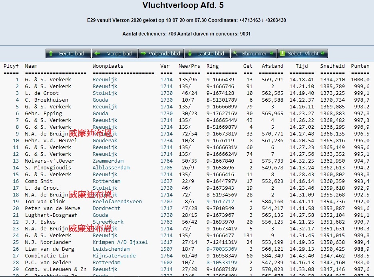Viewport: 374px width, 277px height.
Task: Open Gouda link for Lugthart-Bosgraaf
Action: click(100, 215)
